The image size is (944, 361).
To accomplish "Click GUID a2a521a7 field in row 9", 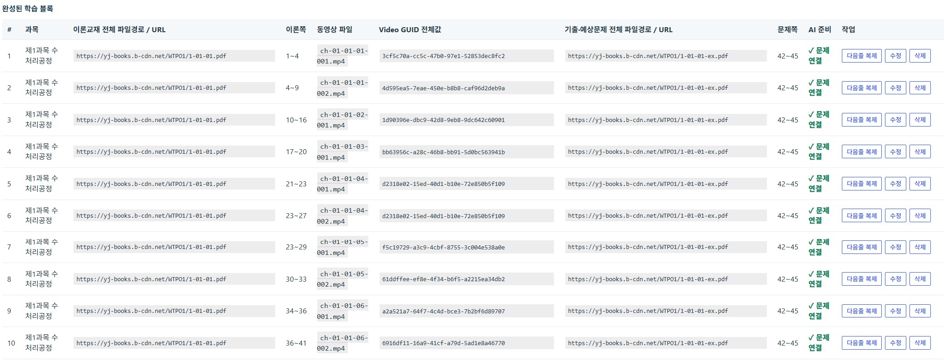I will click(x=466, y=311).
